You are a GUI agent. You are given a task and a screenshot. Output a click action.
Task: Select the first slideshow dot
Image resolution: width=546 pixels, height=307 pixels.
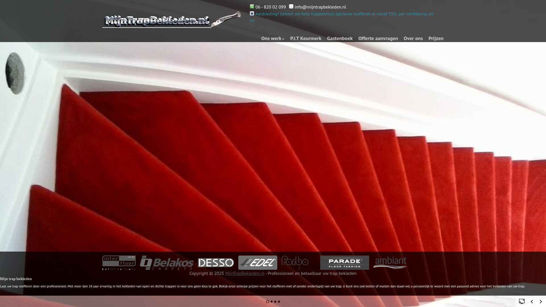coord(268,302)
